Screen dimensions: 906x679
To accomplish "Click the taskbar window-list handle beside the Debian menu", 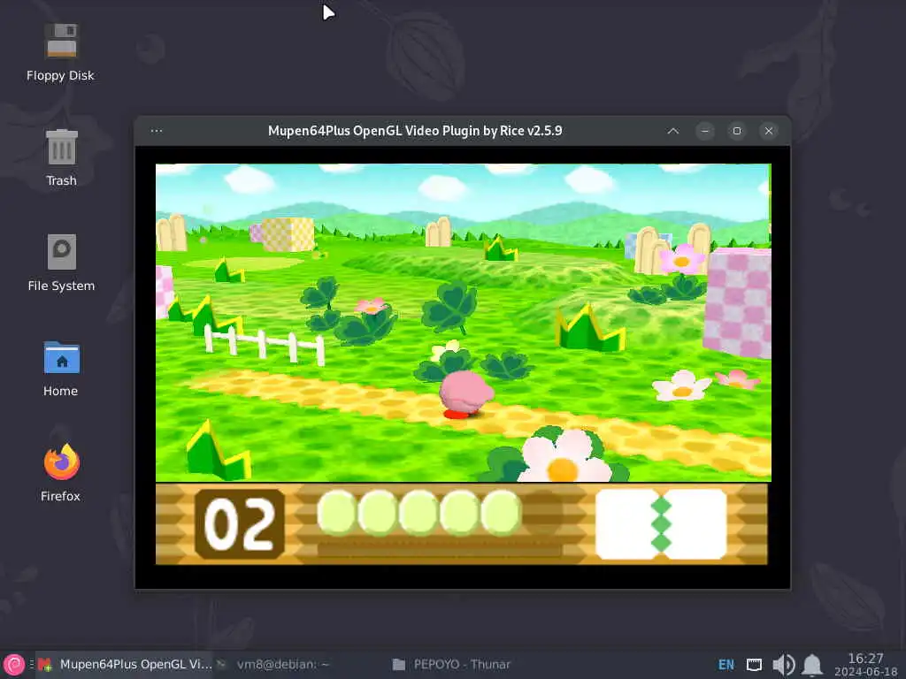I will point(32,665).
